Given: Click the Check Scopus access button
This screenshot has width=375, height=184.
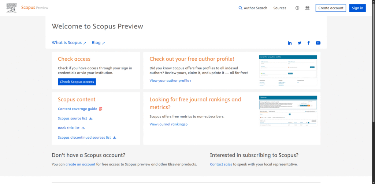Looking at the screenshot, I should pyautogui.click(x=77, y=82).
